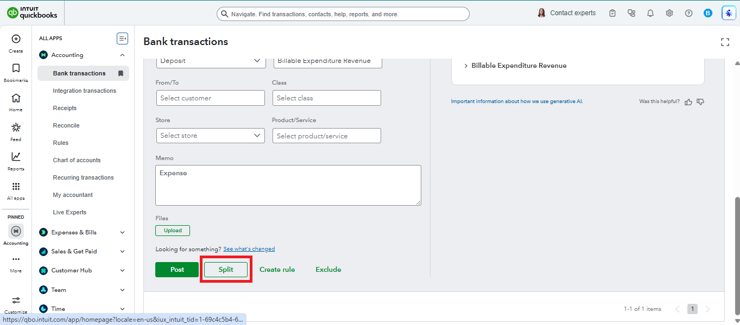
Task: Expand Billable Expenditure Revenue section
Action: click(514, 66)
